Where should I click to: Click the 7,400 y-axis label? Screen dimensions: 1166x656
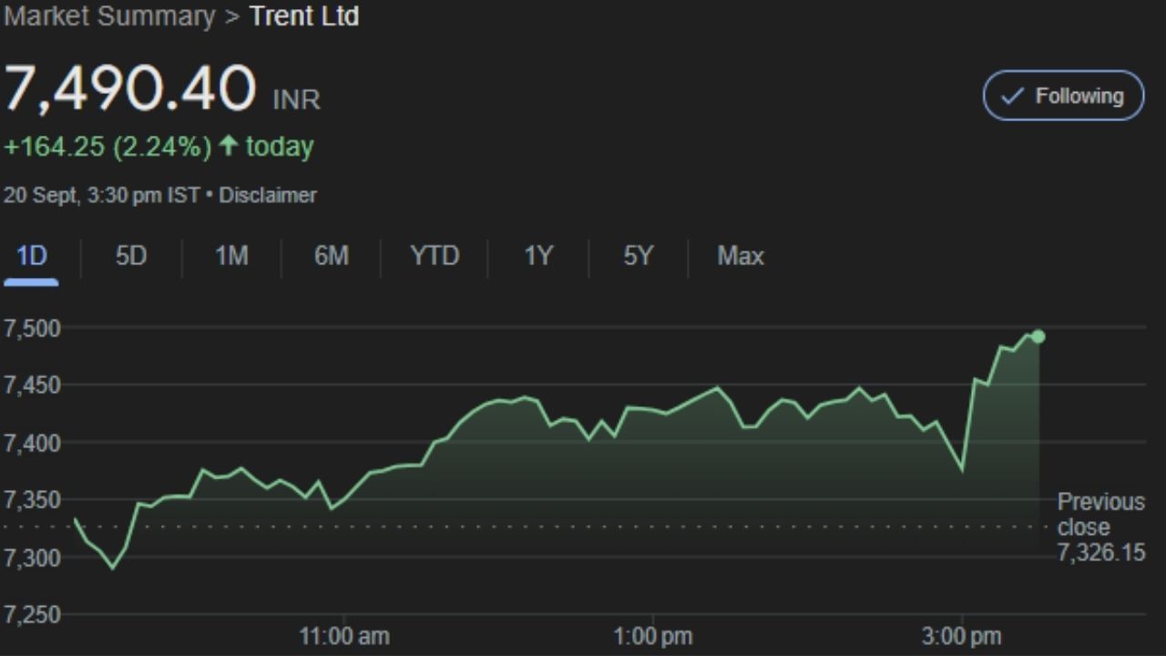coord(32,443)
